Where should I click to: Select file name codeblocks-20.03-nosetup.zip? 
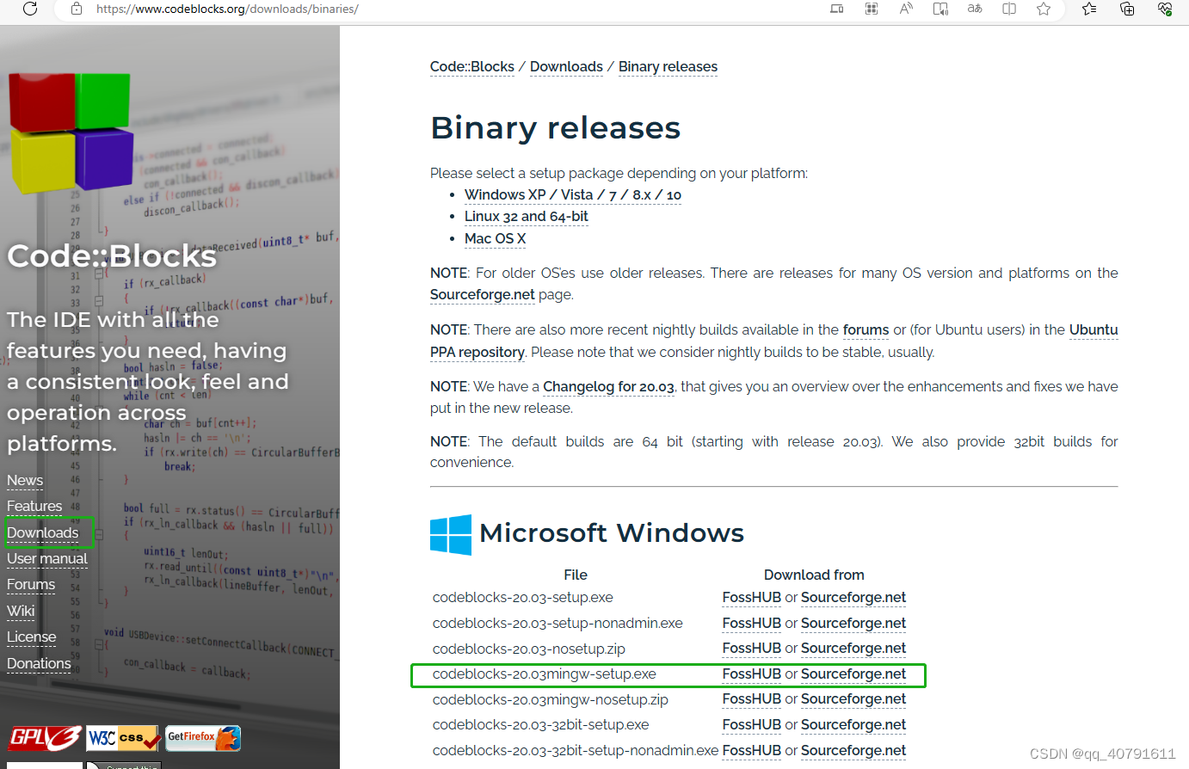coord(529,649)
